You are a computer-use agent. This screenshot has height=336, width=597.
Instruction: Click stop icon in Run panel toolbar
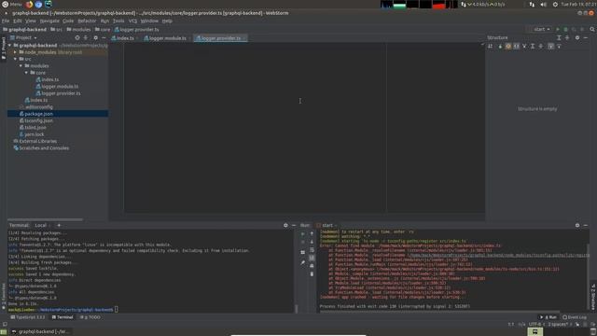tap(302, 243)
